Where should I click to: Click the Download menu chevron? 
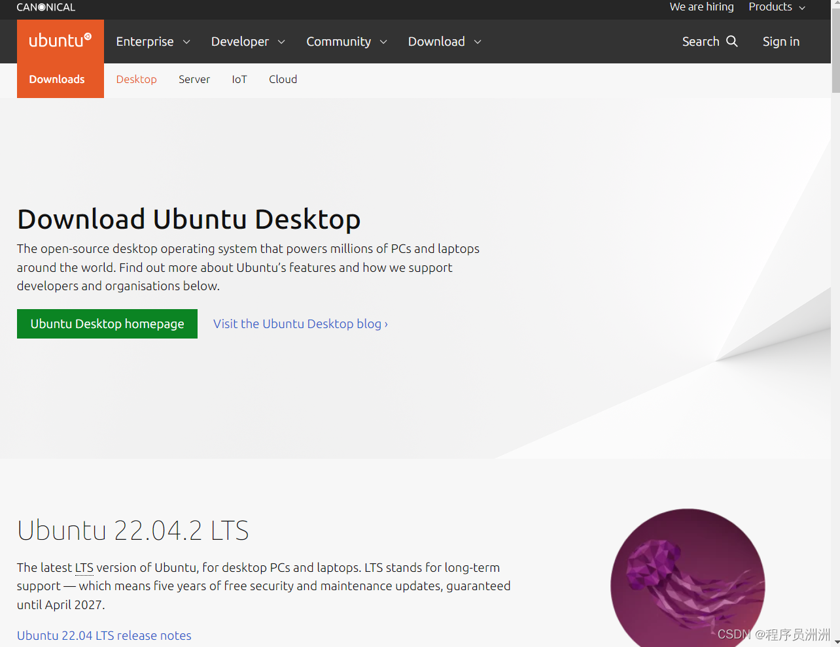pos(478,42)
